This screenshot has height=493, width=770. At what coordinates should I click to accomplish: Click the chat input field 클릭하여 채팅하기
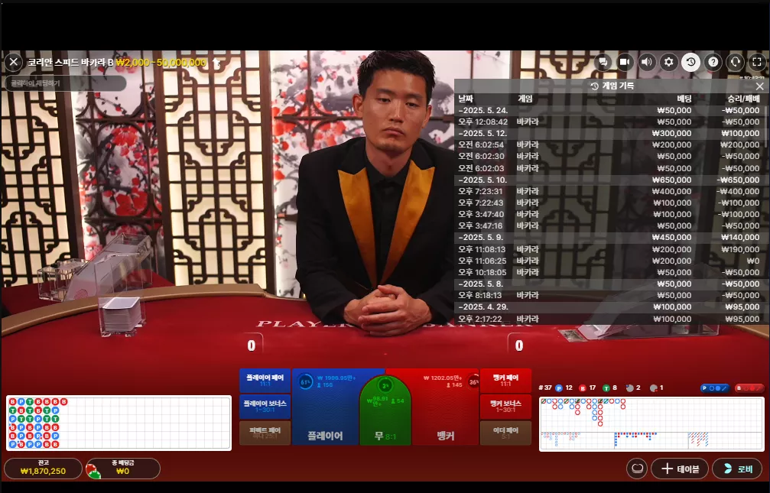tap(65, 83)
